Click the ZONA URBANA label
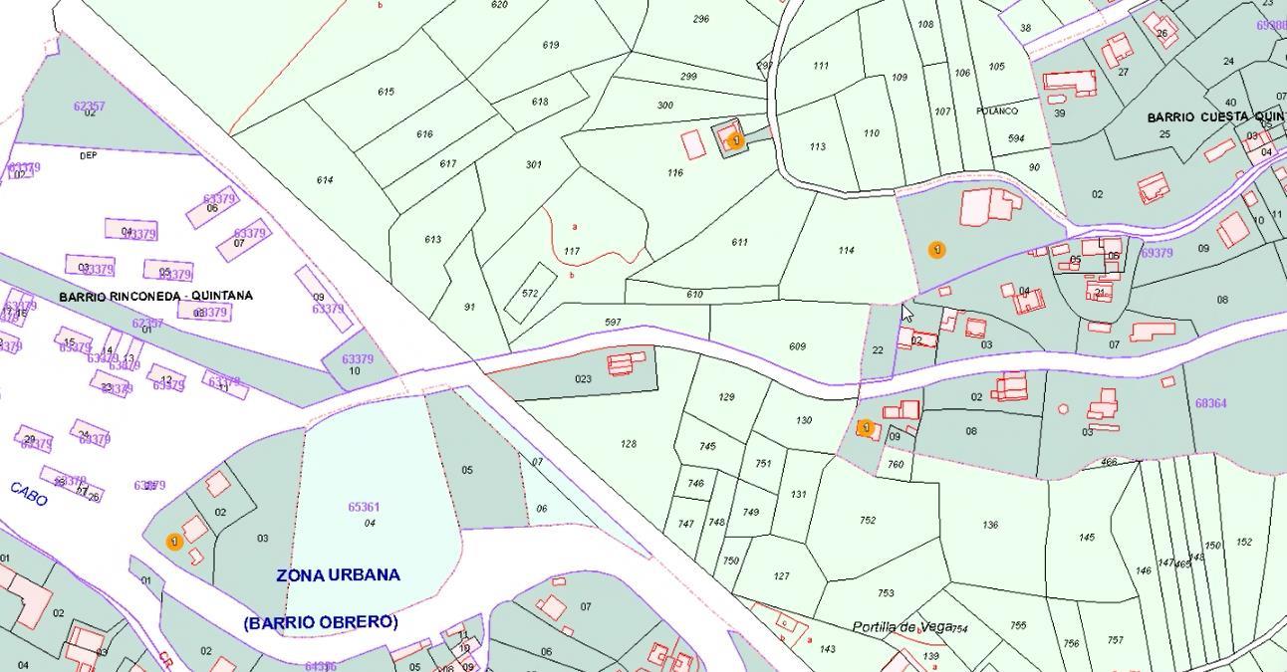This screenshot has height=672, width=1287. click(338, 575)
